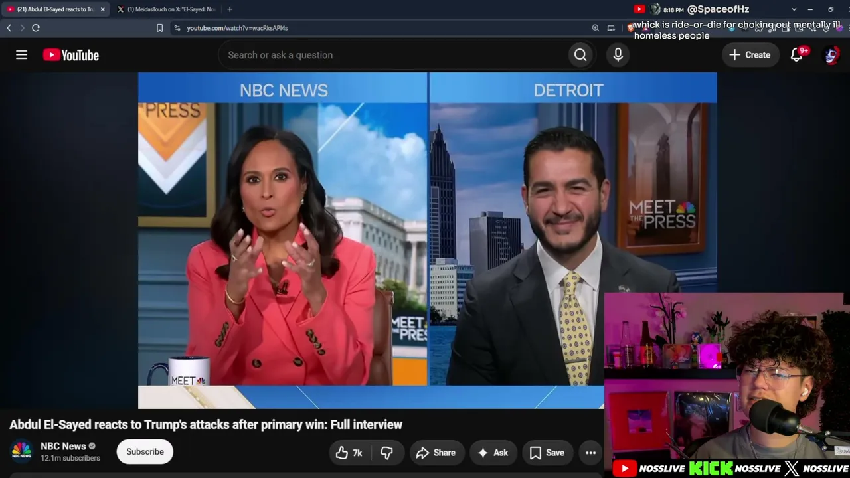Open the NBC News channel avatar
This screenshot has height=478, width=850.
(x=21, y=451)
